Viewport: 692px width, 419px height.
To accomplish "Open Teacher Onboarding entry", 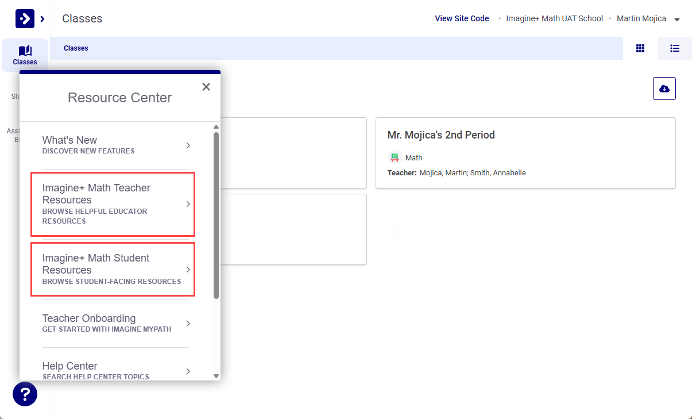I will click(x=115, y=323).
